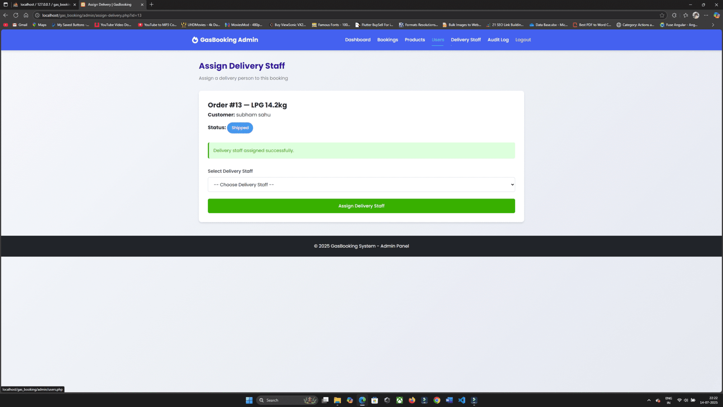Open Visual Studio Code from the taskbar
This screenshot has width=723, height=407.
461,400
